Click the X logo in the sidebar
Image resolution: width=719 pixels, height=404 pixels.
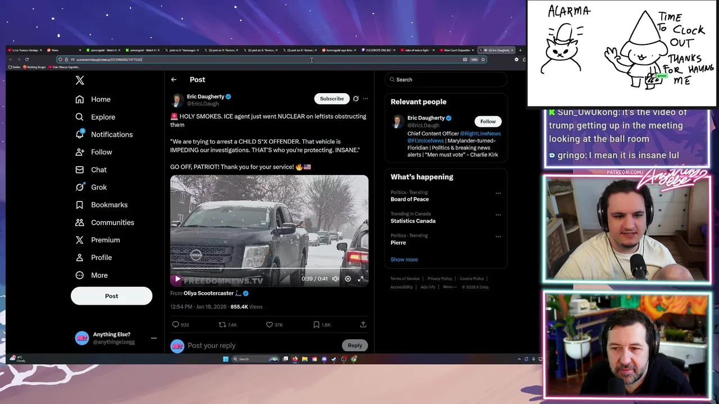80,80
